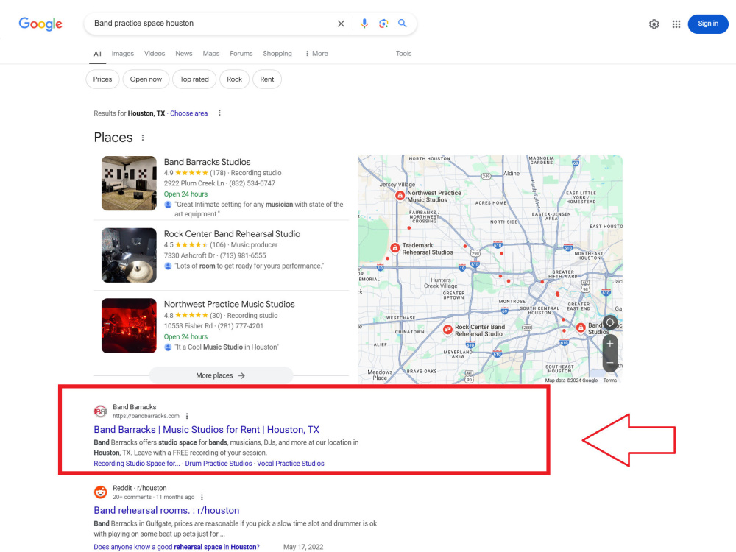
Task: Switch to the News tab
Action: pyautogui.click(x=183, y=54)
